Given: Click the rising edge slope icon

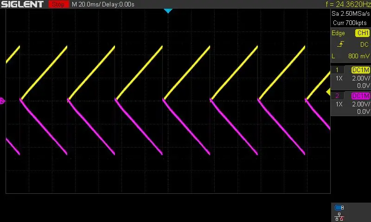Looking at the screenshot, I should (340, 44).
